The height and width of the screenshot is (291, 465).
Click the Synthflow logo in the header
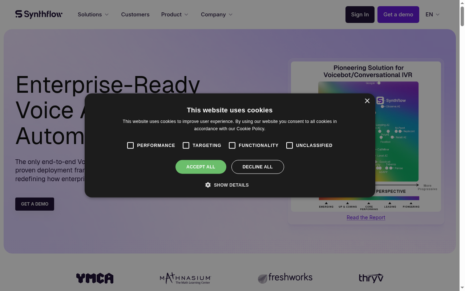[39, 14]
